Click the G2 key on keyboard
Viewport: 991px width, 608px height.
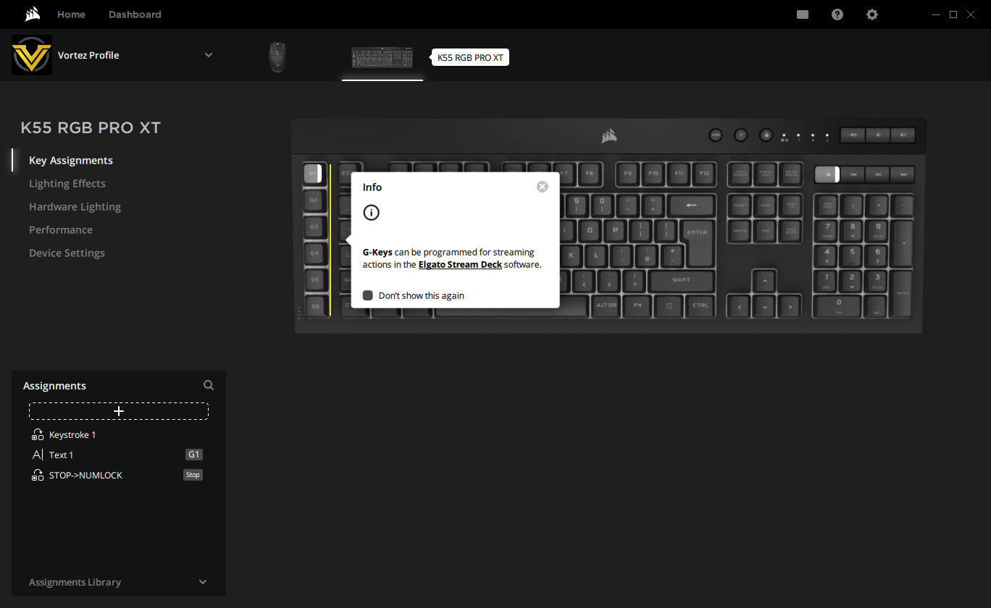click(x=313, y=200)
